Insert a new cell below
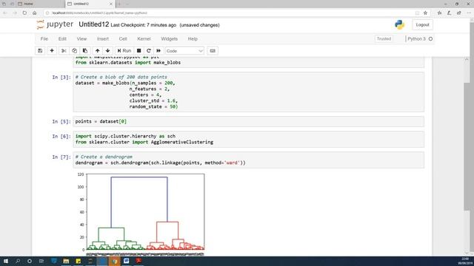The height and width of the screenshot is (266, 474). click(x=52, y=51)
